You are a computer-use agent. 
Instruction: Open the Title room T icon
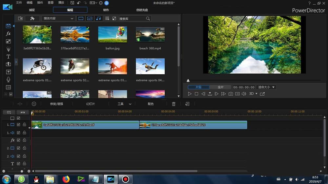[x=9, y=57]
